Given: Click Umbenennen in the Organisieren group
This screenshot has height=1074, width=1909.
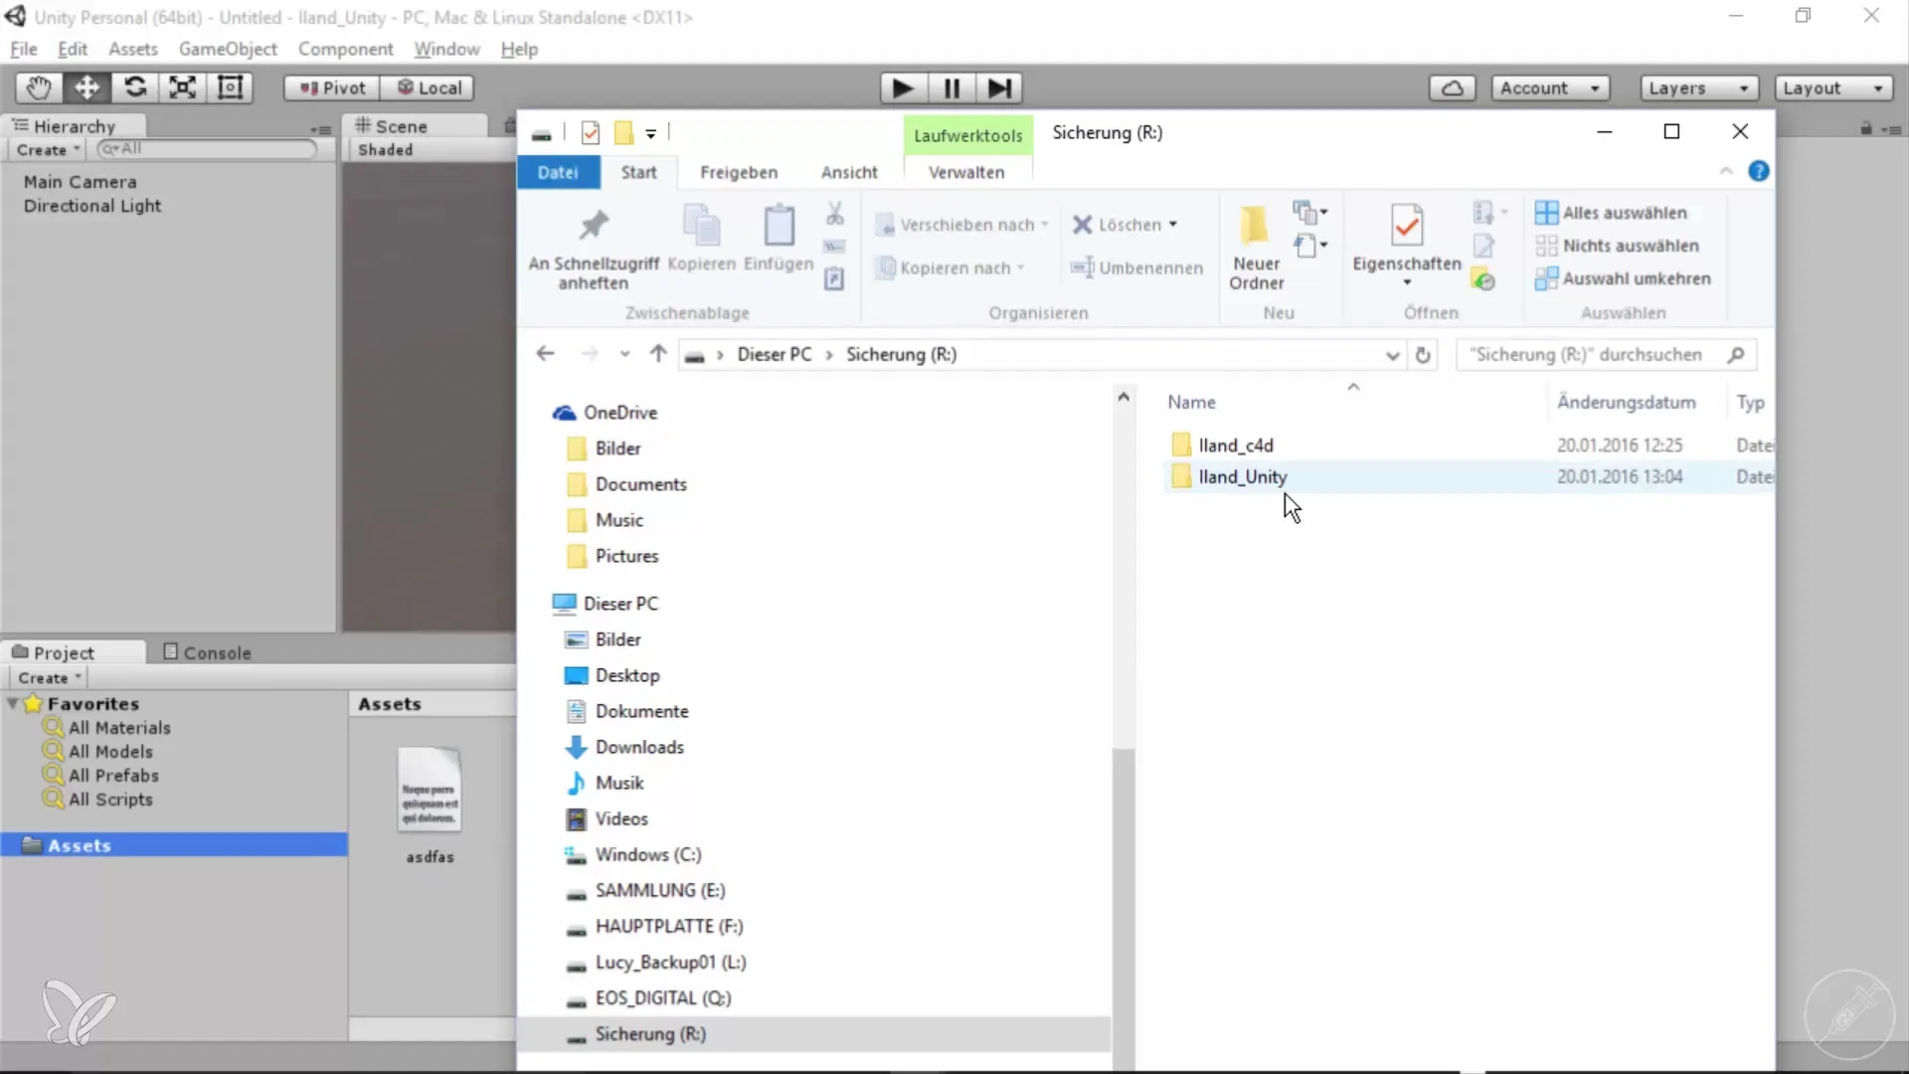Looking at the screenshot, I should (x=1136, y=268).
